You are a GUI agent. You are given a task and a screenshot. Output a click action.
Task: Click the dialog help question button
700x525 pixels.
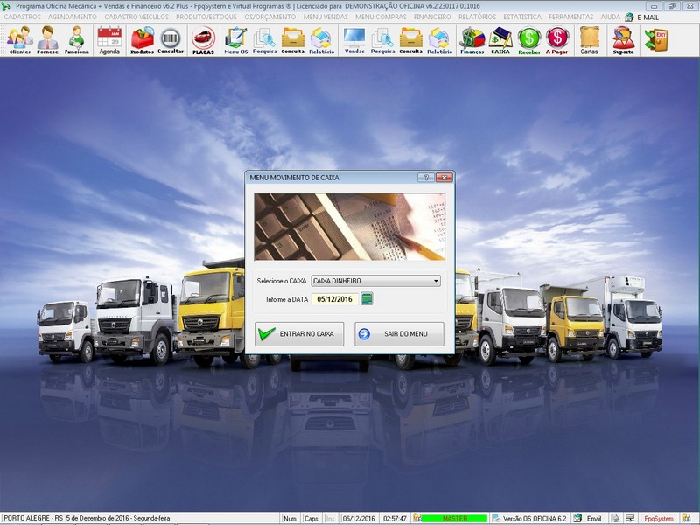click(x=426, y=178)
